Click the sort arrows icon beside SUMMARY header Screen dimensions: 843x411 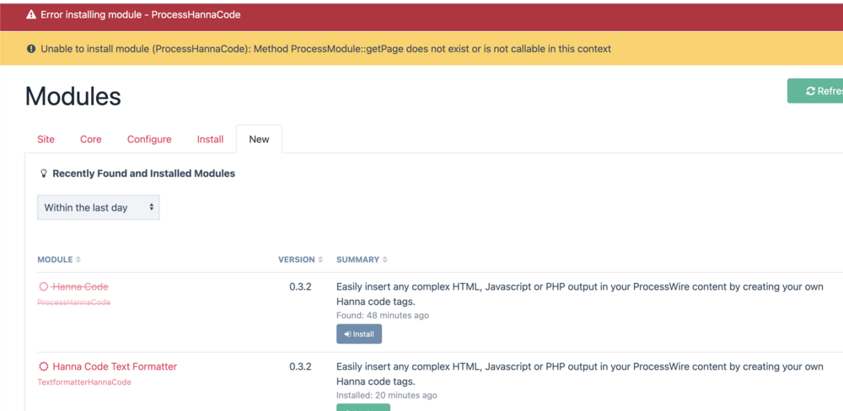[384, 260]
